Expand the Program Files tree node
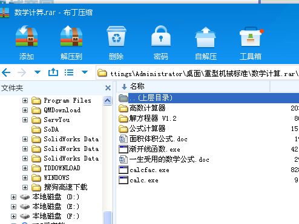The height and width of the screenshot is (224, 299). click(25, 100)
